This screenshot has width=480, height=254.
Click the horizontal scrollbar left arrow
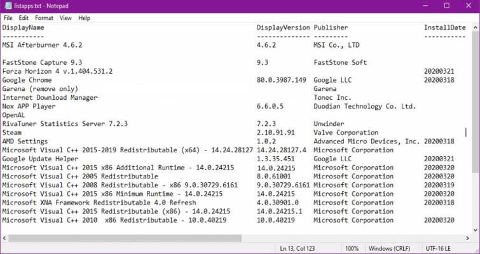[4, 237]
